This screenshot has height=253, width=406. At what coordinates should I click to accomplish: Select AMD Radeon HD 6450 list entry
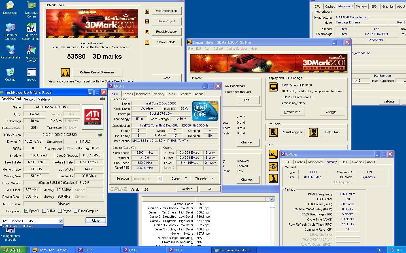pos(32,226)
